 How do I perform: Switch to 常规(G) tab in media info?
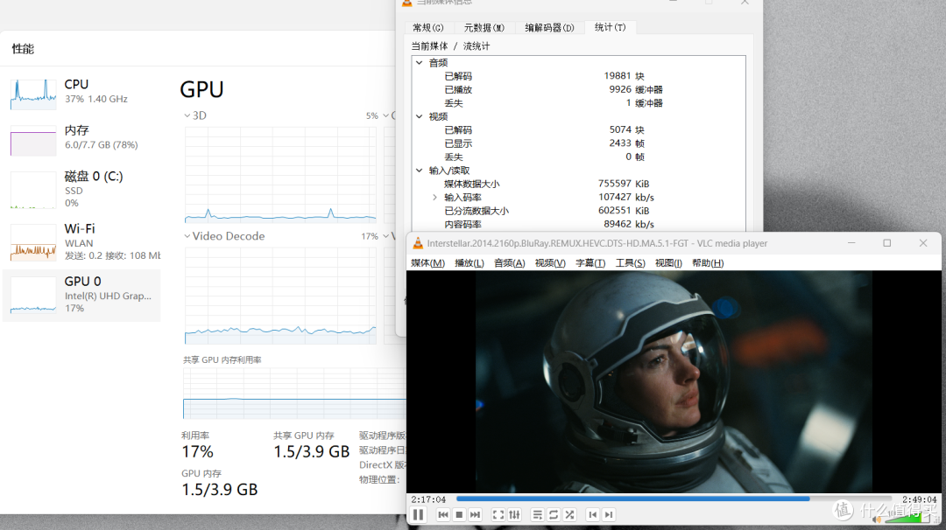click(428, 28)
